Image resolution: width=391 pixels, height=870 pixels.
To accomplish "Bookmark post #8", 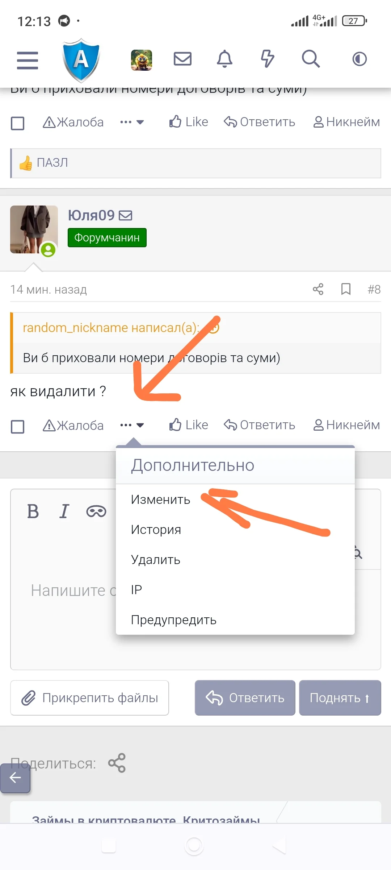I will point(346,289).
